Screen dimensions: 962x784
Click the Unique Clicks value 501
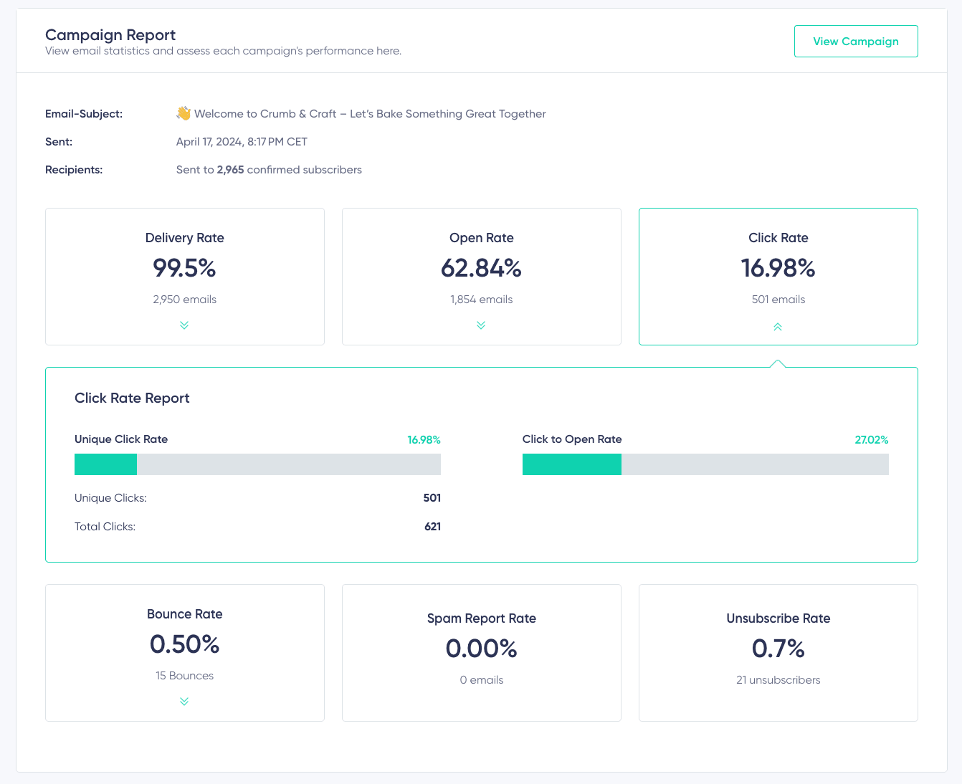433,497
